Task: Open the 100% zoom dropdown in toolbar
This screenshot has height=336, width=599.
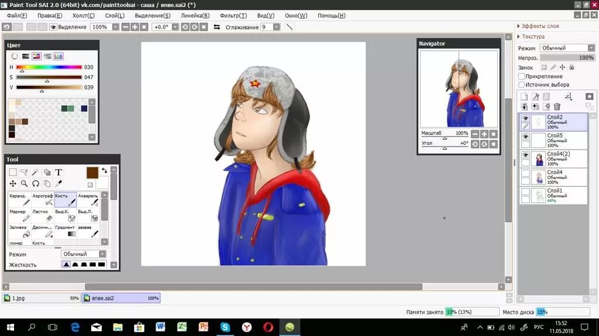Action: pos(115,27)
